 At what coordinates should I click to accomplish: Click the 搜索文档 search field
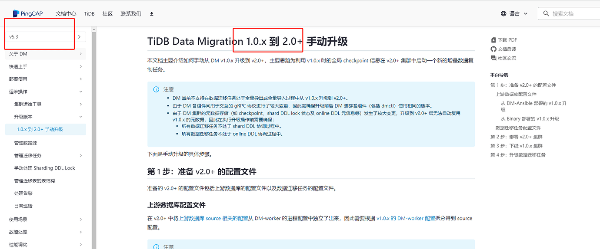tap(569, 14)
